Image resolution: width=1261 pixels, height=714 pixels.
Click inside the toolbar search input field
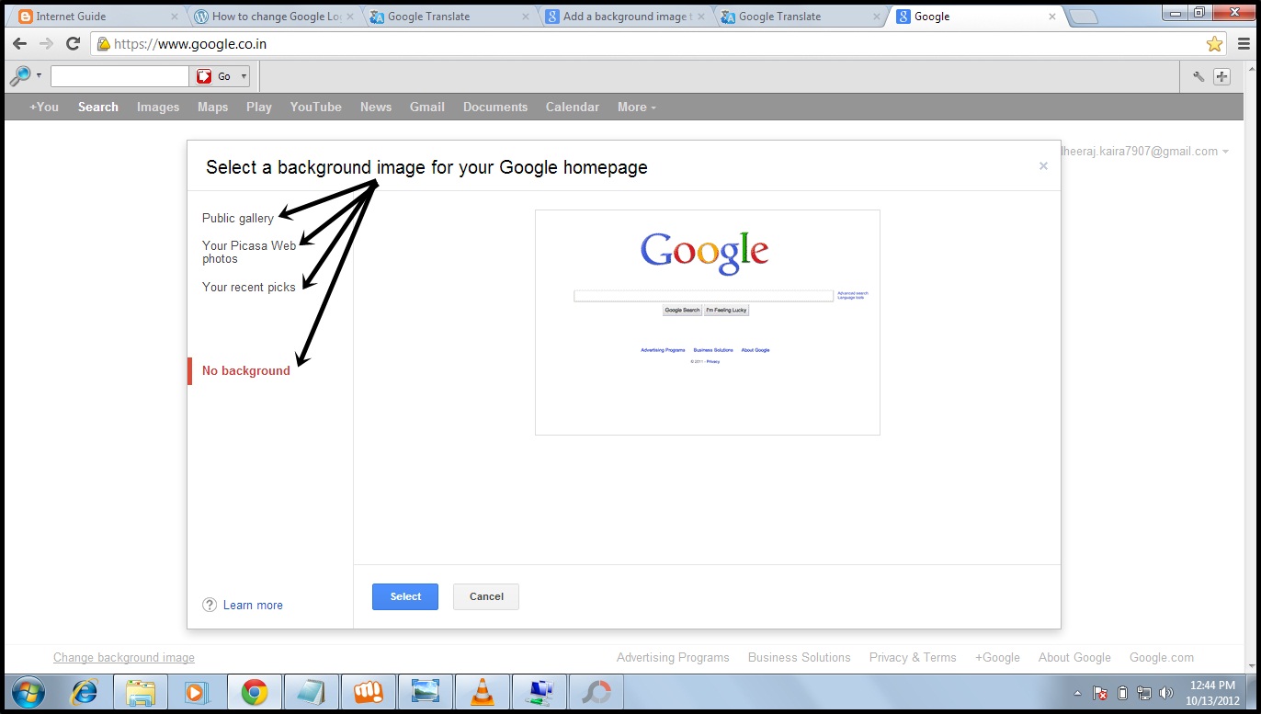click(x=119, y=75)
